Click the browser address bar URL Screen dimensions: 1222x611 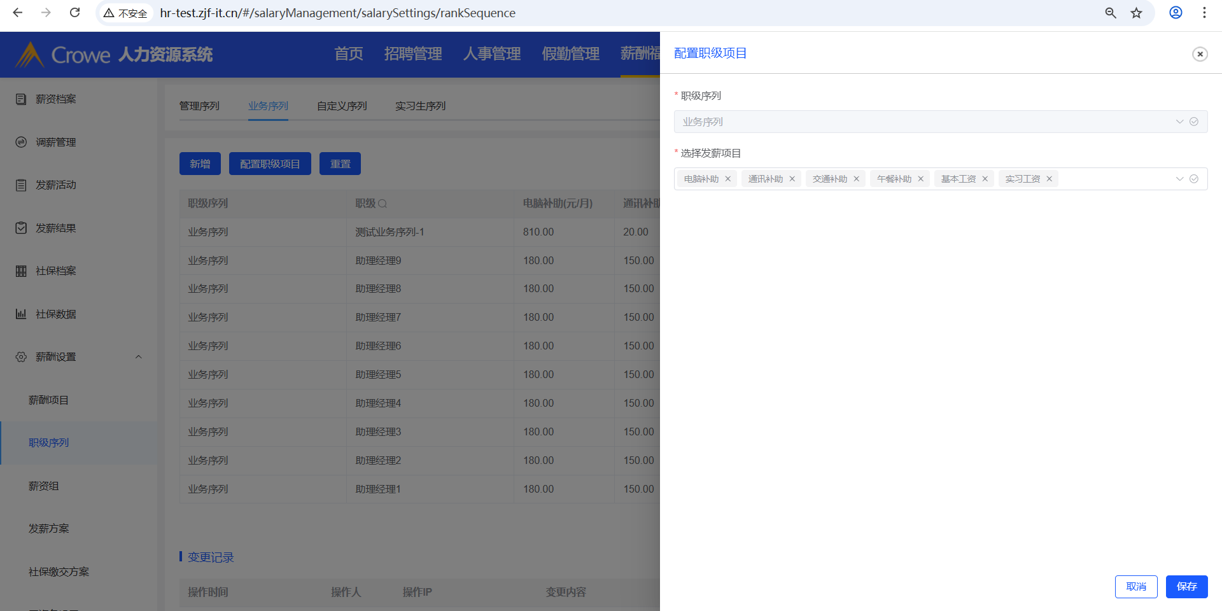point(337,13)
